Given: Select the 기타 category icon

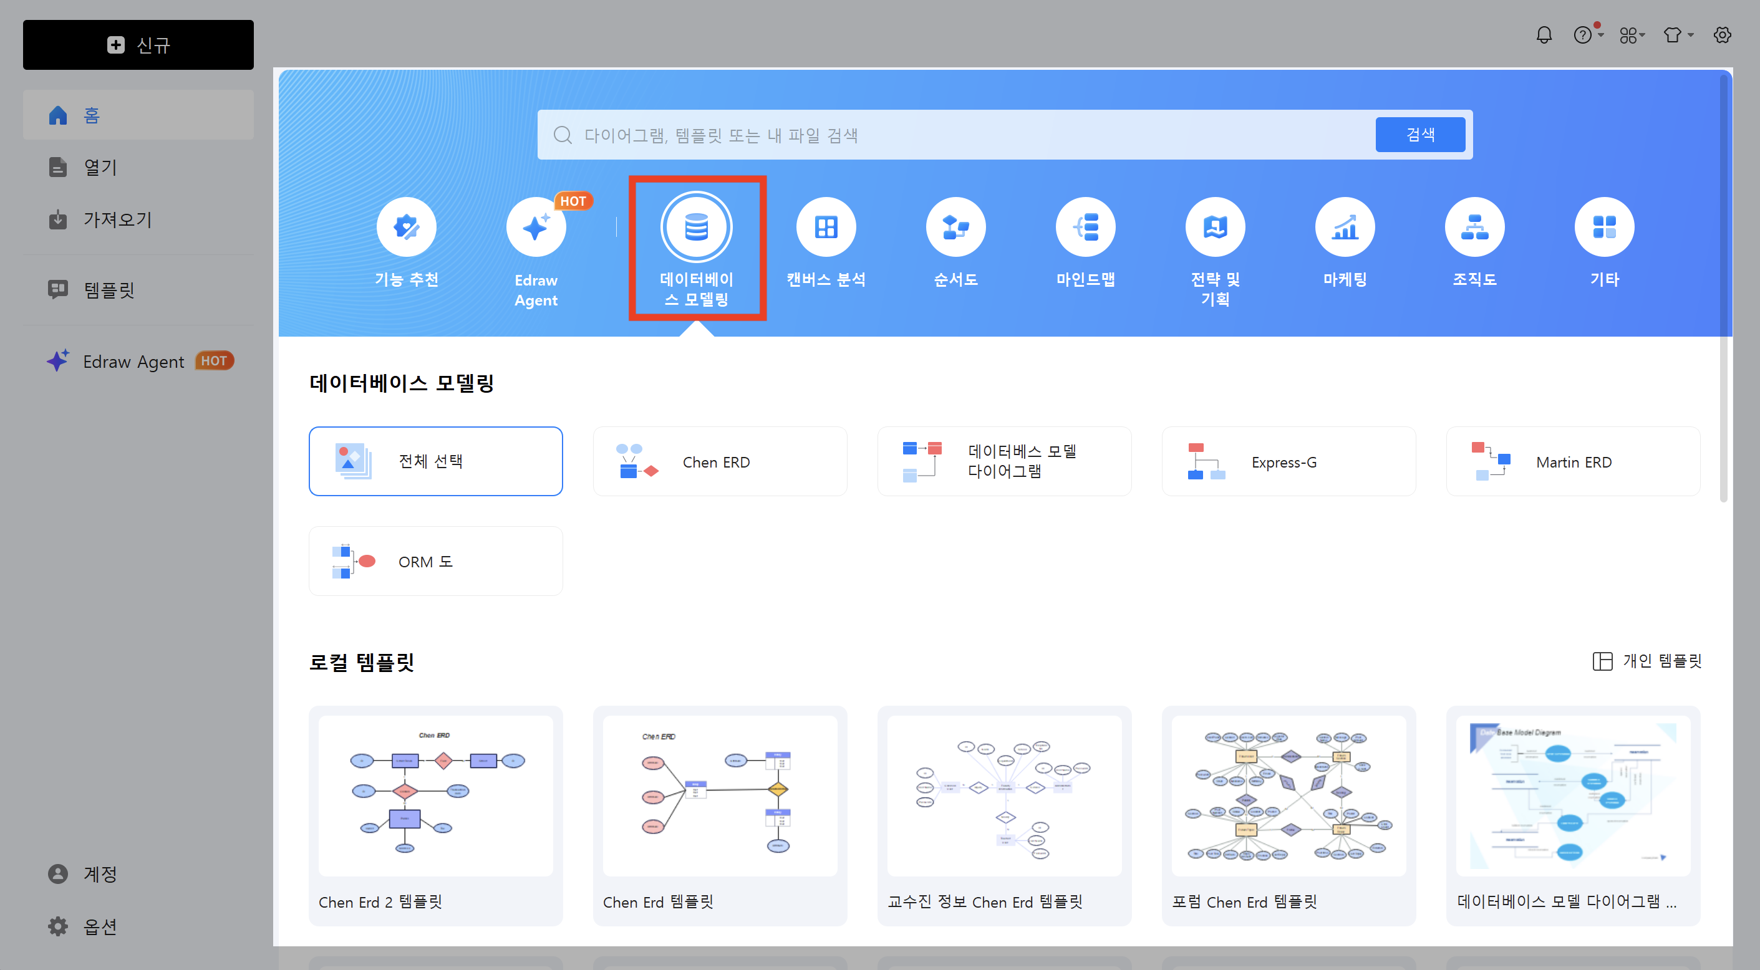Looking at the screenshot, I should pyautogui.click(x=1604, y=226).
